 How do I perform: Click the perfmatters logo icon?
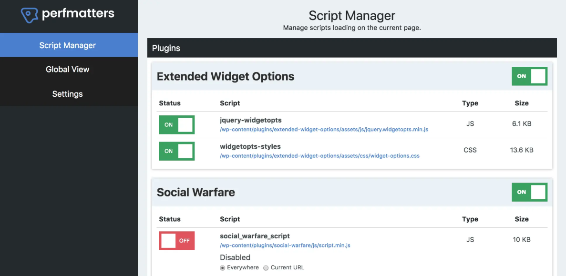(x=30, y=15)
